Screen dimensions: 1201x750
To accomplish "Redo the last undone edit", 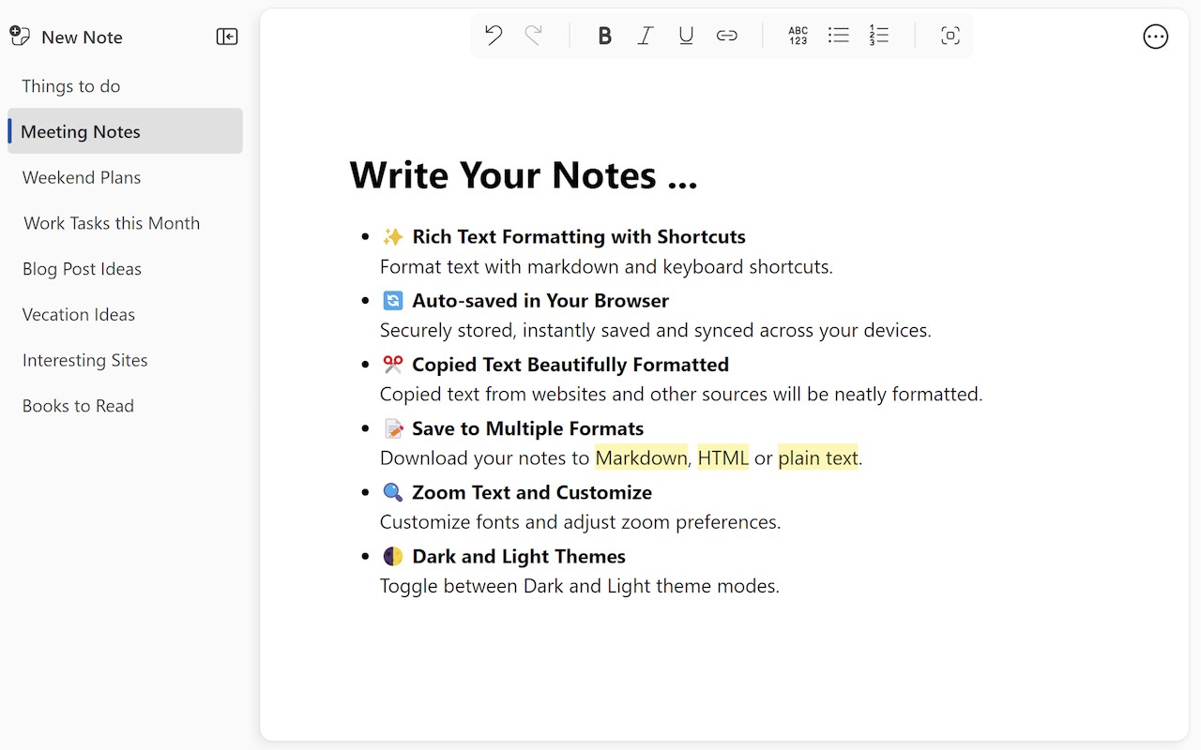I will (x=534, y=36).
